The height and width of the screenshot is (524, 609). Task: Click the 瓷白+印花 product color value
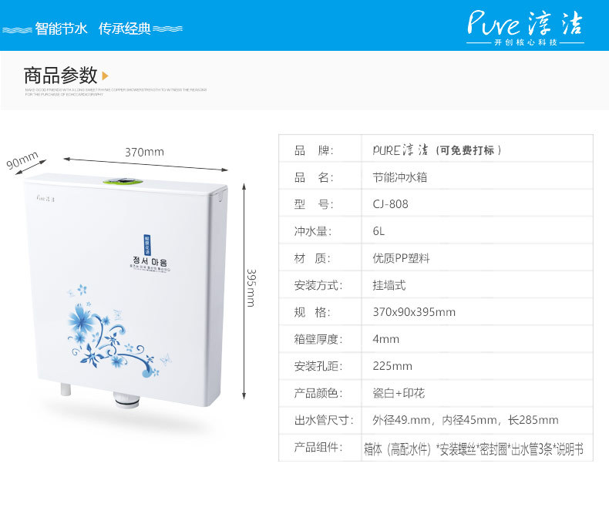tap(399, 393)
